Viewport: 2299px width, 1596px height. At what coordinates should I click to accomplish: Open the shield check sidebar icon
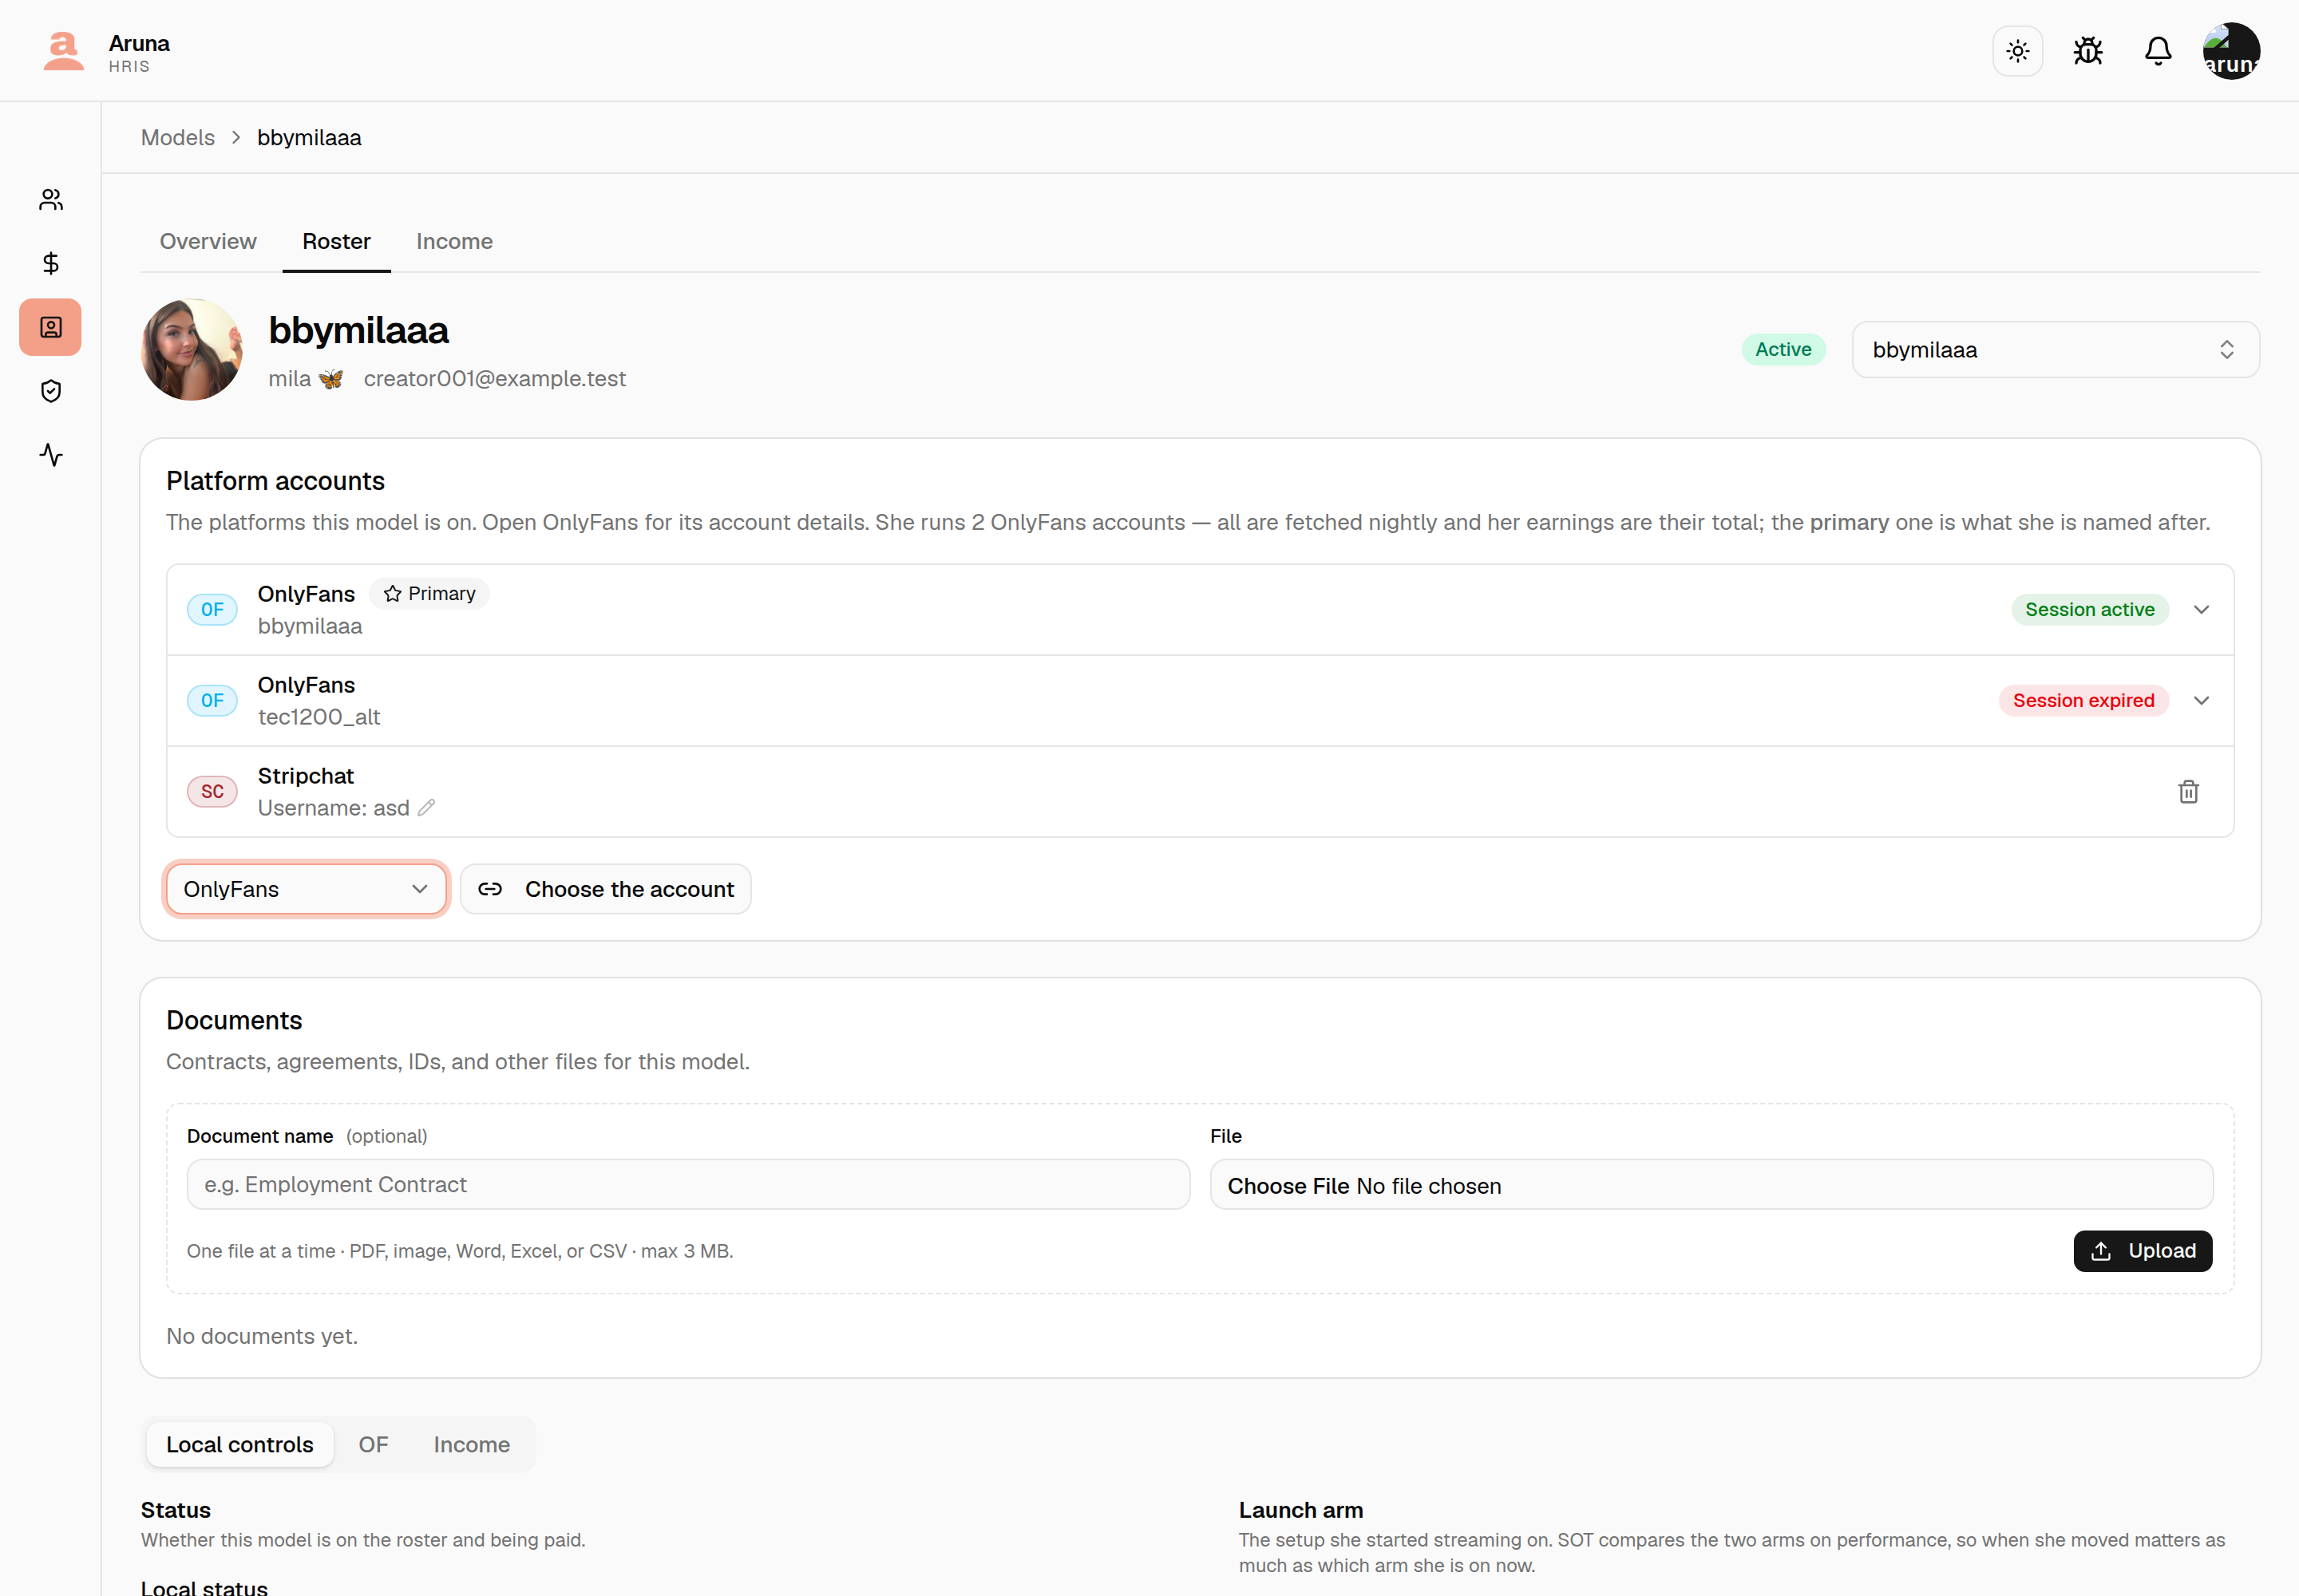51,391
